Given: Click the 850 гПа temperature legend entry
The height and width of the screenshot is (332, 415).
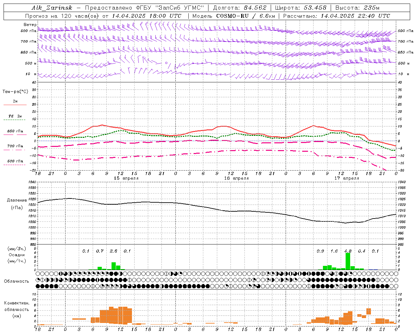Looking at the screenshot, I should coord(15,131).
